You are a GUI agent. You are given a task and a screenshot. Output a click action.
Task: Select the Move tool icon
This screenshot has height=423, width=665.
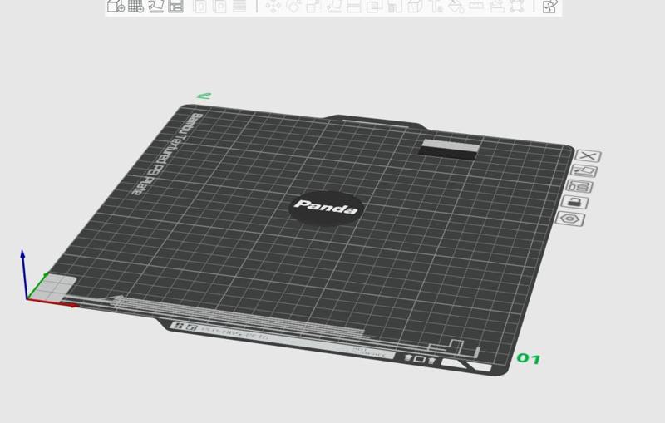pos(273,7)
